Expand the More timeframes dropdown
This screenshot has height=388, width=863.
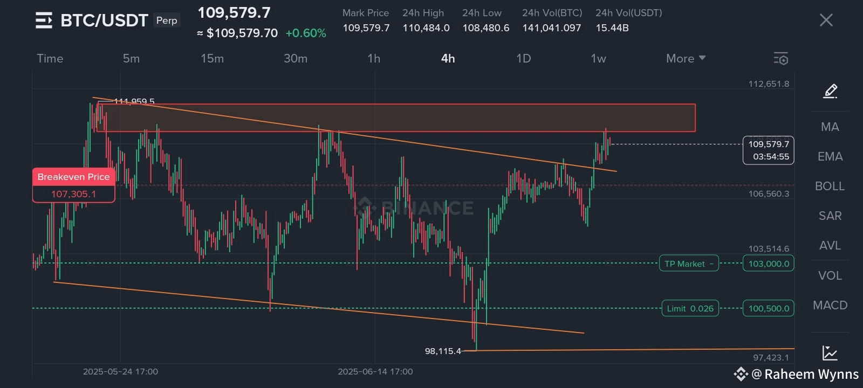coord(686,58)
